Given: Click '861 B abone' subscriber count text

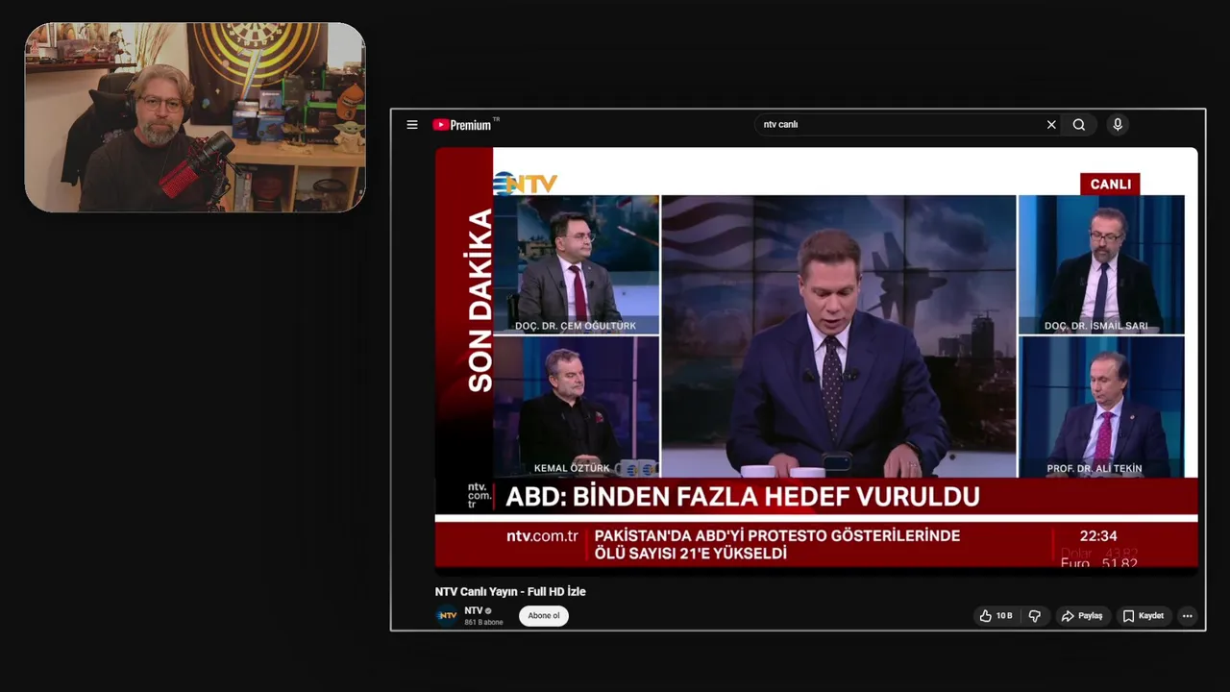Looking at the screenshot, I should (x=483, y=623).
